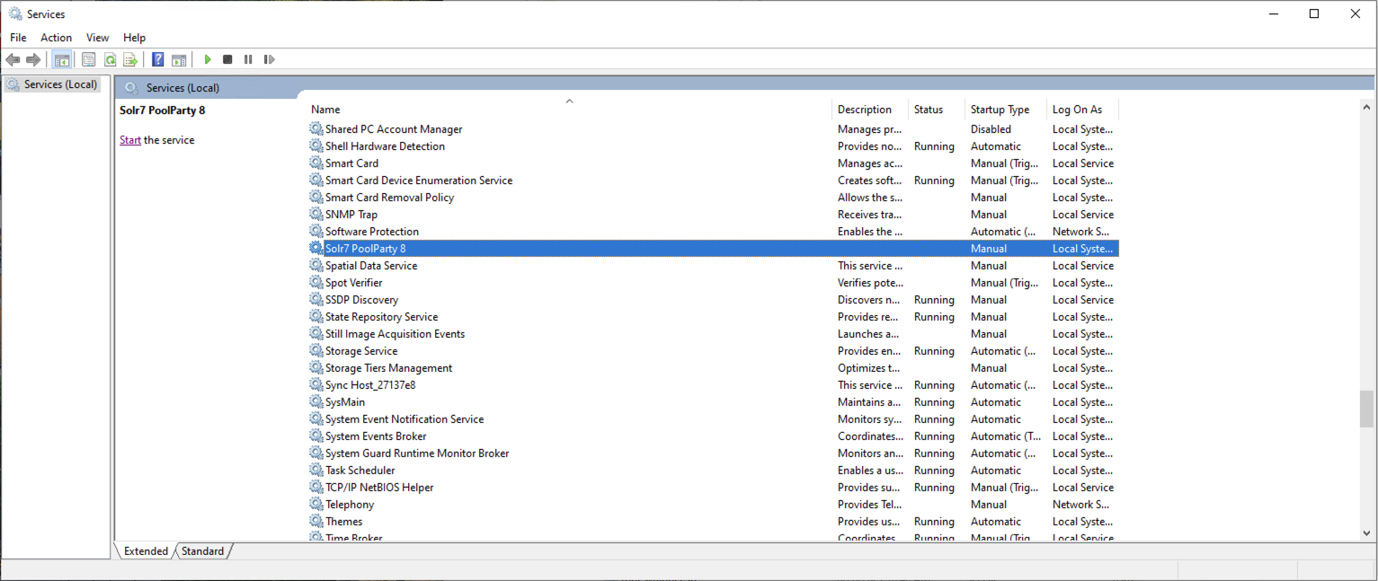Screen dimensions: 1378x581
Task: Click gear icon of Storage Tiers Management
Action: tap(316, 368)
